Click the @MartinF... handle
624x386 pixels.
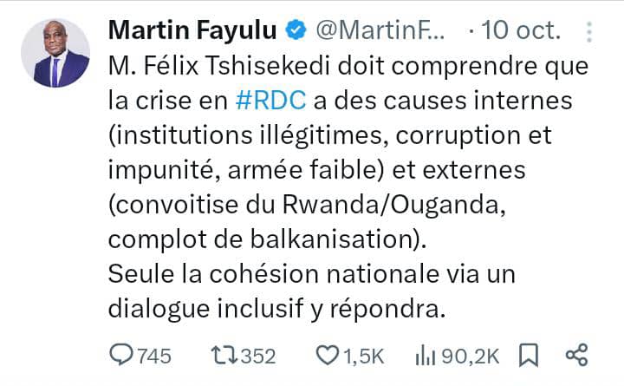tap(380, 32)
